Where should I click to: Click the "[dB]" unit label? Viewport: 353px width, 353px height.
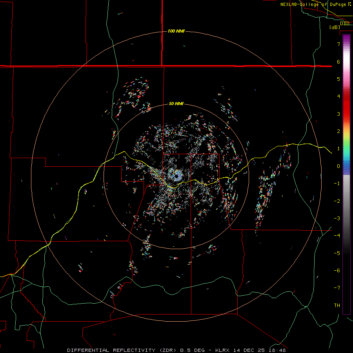coord(335,27)
